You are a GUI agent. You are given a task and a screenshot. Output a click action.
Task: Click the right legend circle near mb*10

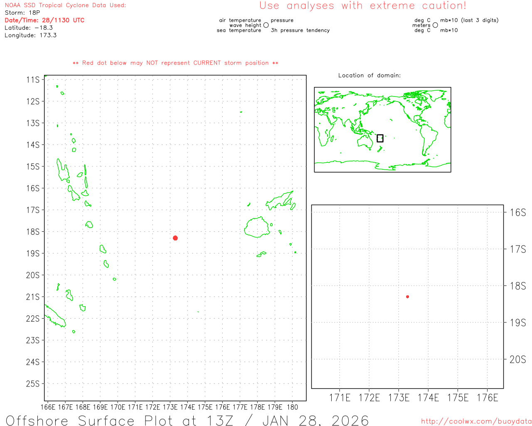(435, 25)
